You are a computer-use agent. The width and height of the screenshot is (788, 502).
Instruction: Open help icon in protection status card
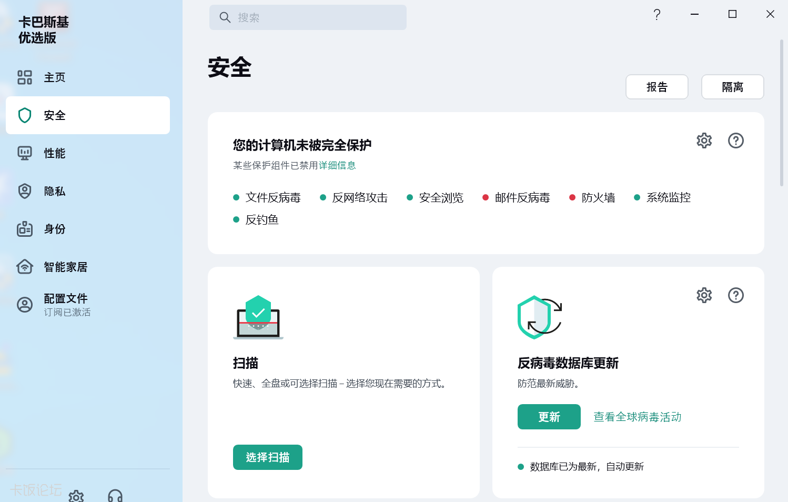[x=736, y=140]
